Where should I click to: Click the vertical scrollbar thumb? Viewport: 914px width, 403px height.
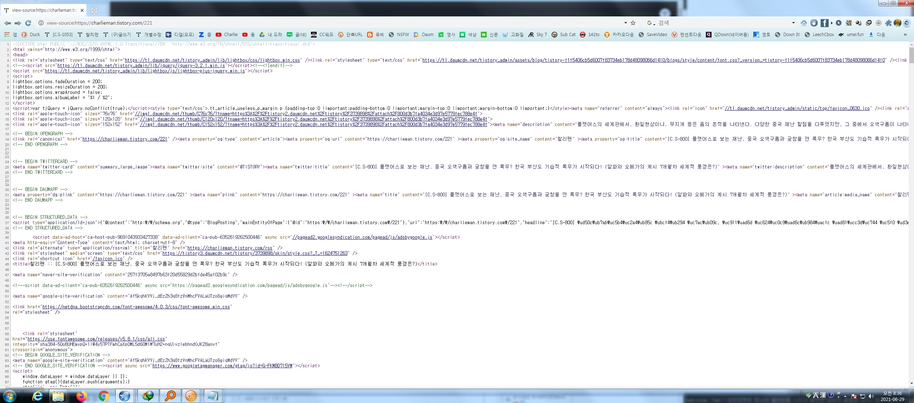(911, 55)
